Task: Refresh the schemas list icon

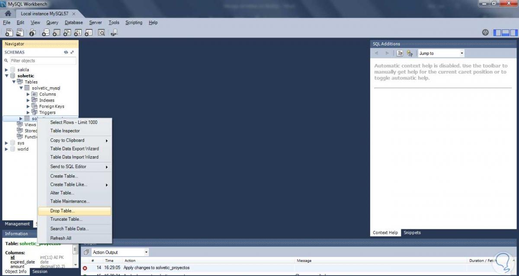Action: (66, 52)
